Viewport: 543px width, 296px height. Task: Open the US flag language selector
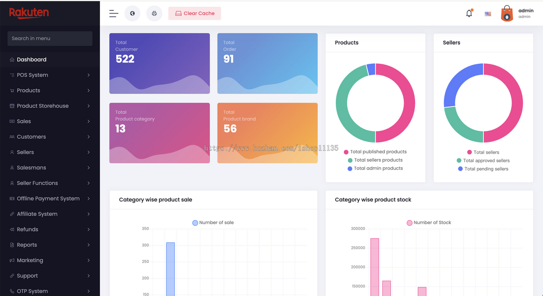(x=488, y=14)
